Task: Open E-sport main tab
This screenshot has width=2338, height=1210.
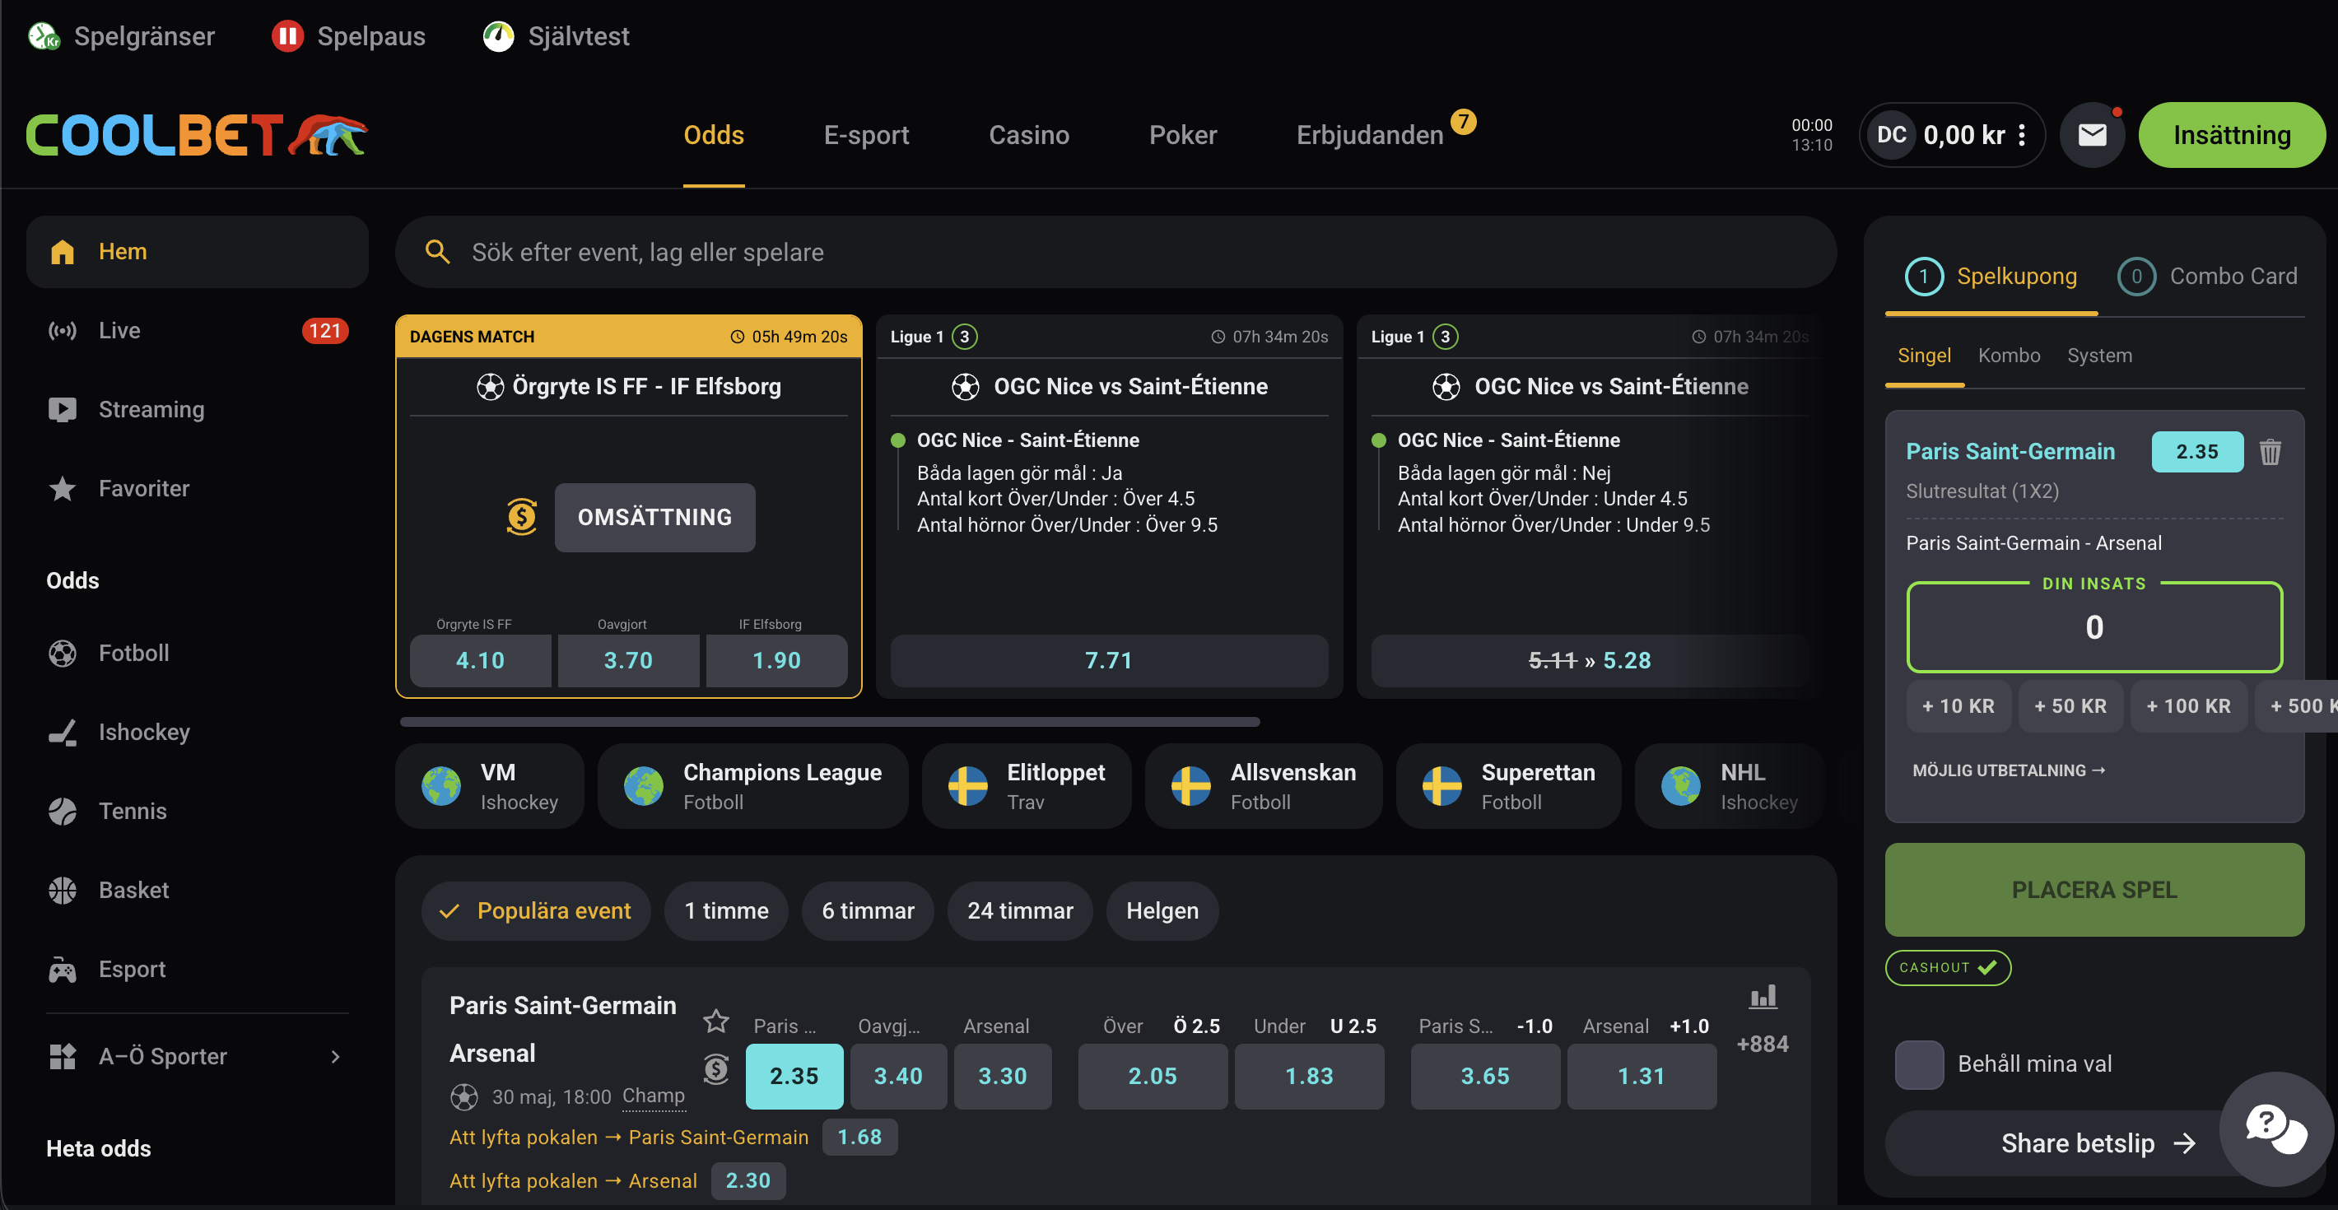Action: (x=866, y=134)
